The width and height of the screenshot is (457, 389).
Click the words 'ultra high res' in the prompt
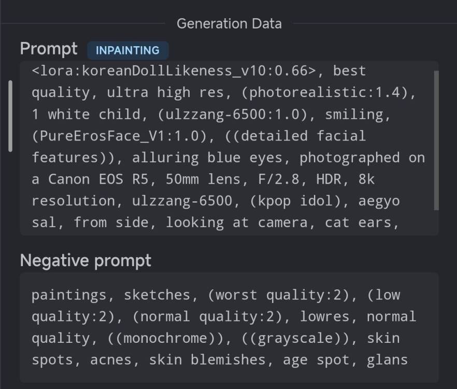(x=165, y=92)
